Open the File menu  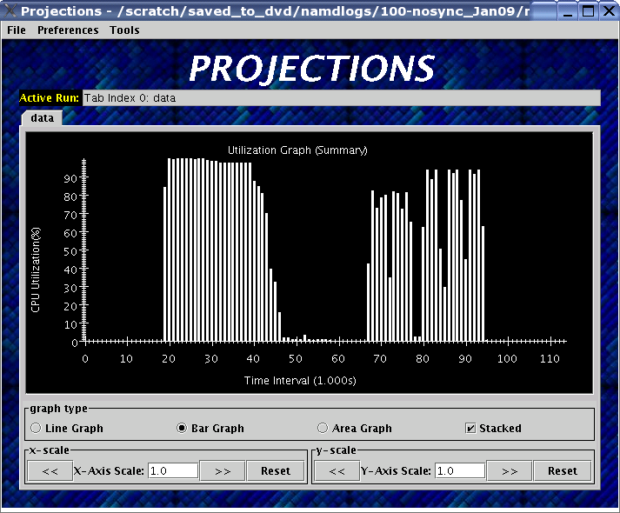click(x=17, y=30)
